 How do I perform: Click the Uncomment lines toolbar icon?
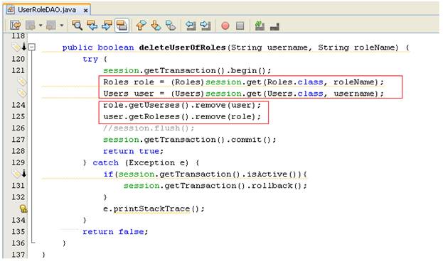274,26
